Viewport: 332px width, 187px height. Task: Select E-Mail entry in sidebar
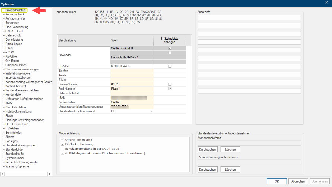(9, 48)
